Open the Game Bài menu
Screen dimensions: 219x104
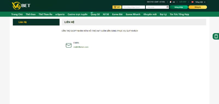coord(117,14)
